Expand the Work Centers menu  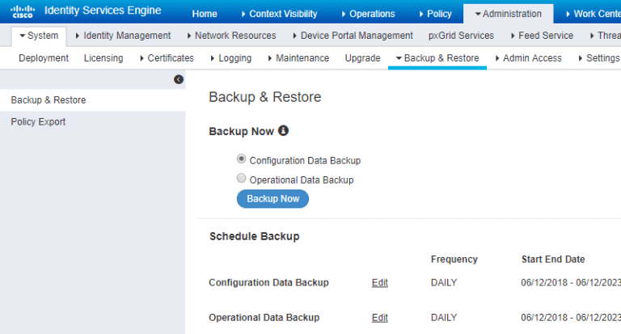click(594, 14)
